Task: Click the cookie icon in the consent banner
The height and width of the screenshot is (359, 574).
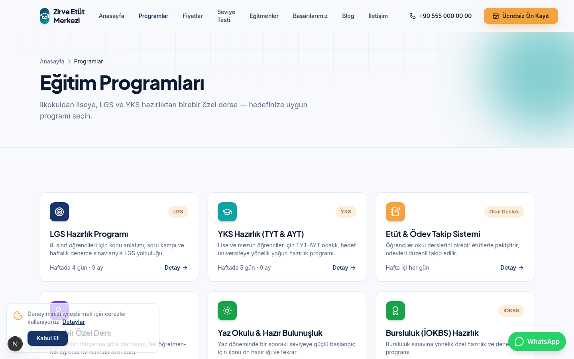Action: pyautogui.click(x=18, y=316)
